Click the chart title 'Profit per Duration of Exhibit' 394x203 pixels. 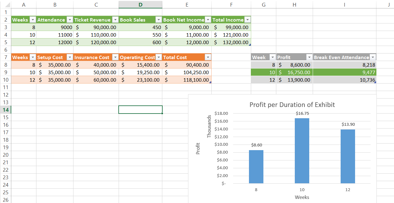[x=292, y=105]
